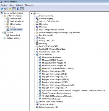Viewport: 109px width, 111px height.
Task: Select the Microsoft Virtual WiFi Miniport Adapter warning icon
Action: pos(40,69)
